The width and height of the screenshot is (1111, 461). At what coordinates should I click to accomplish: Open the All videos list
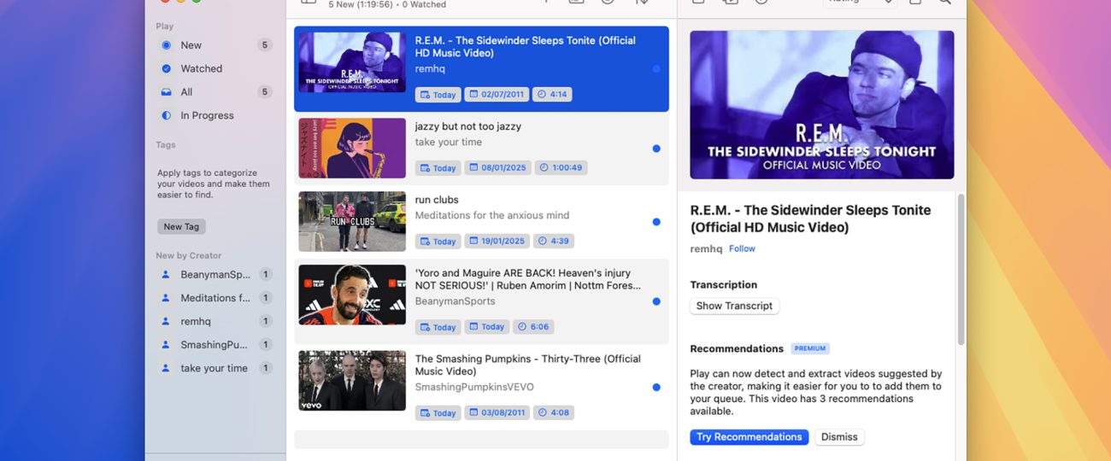click(x=215, y=92)
